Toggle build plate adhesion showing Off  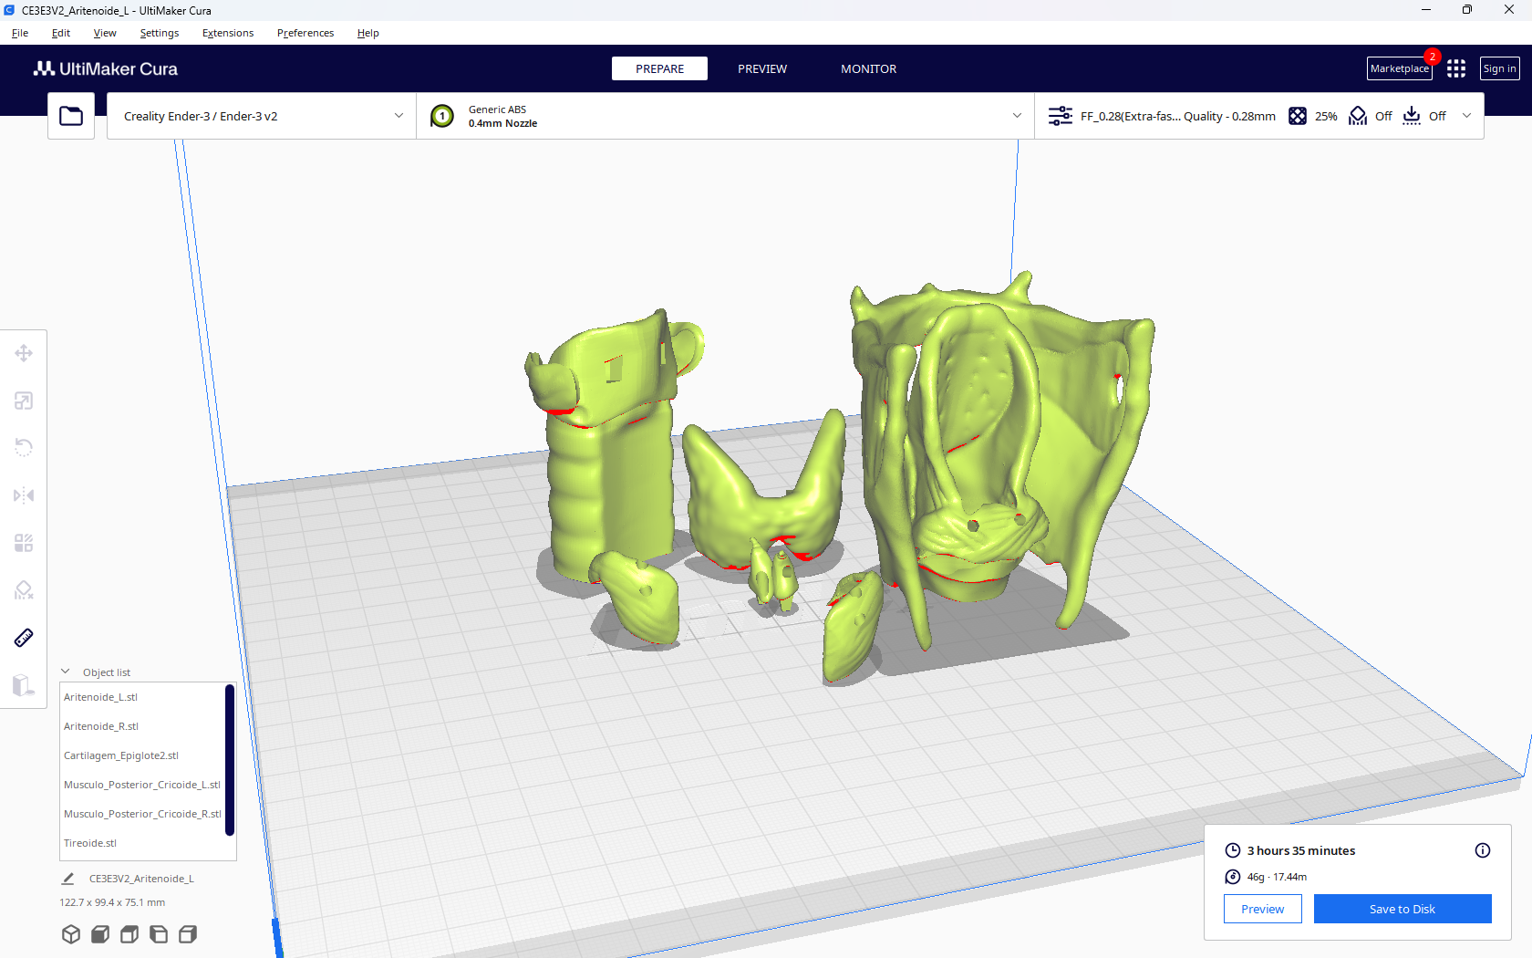point(1424,116)
